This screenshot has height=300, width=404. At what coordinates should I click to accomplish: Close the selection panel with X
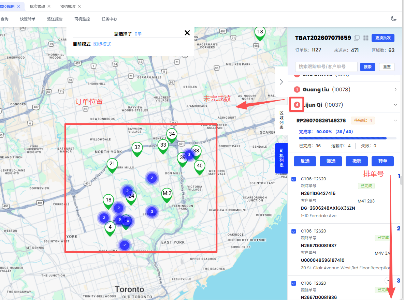click(187, 33)
